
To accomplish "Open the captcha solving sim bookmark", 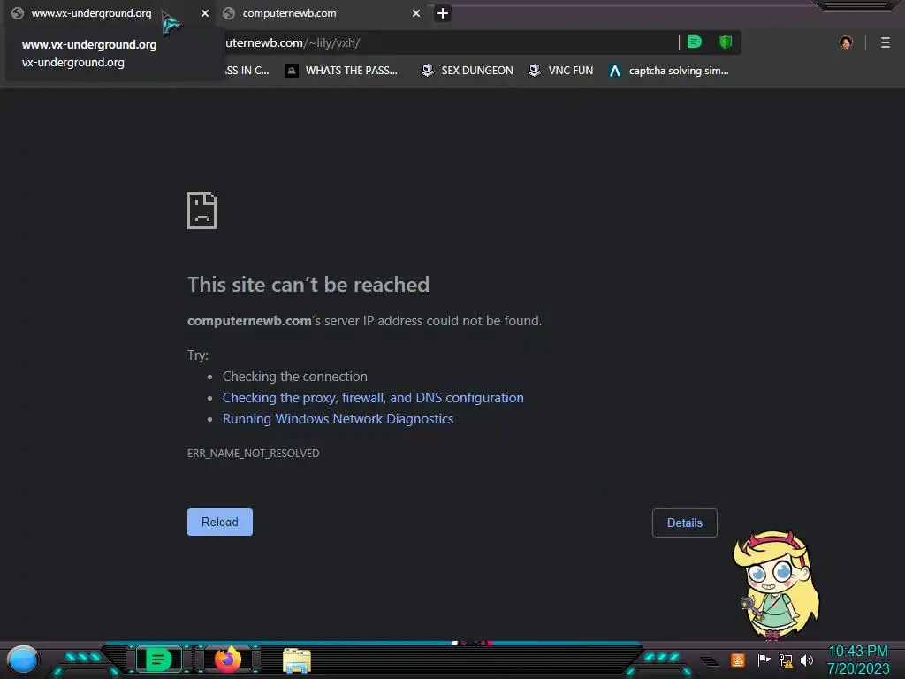I will [x=669, y=71].
